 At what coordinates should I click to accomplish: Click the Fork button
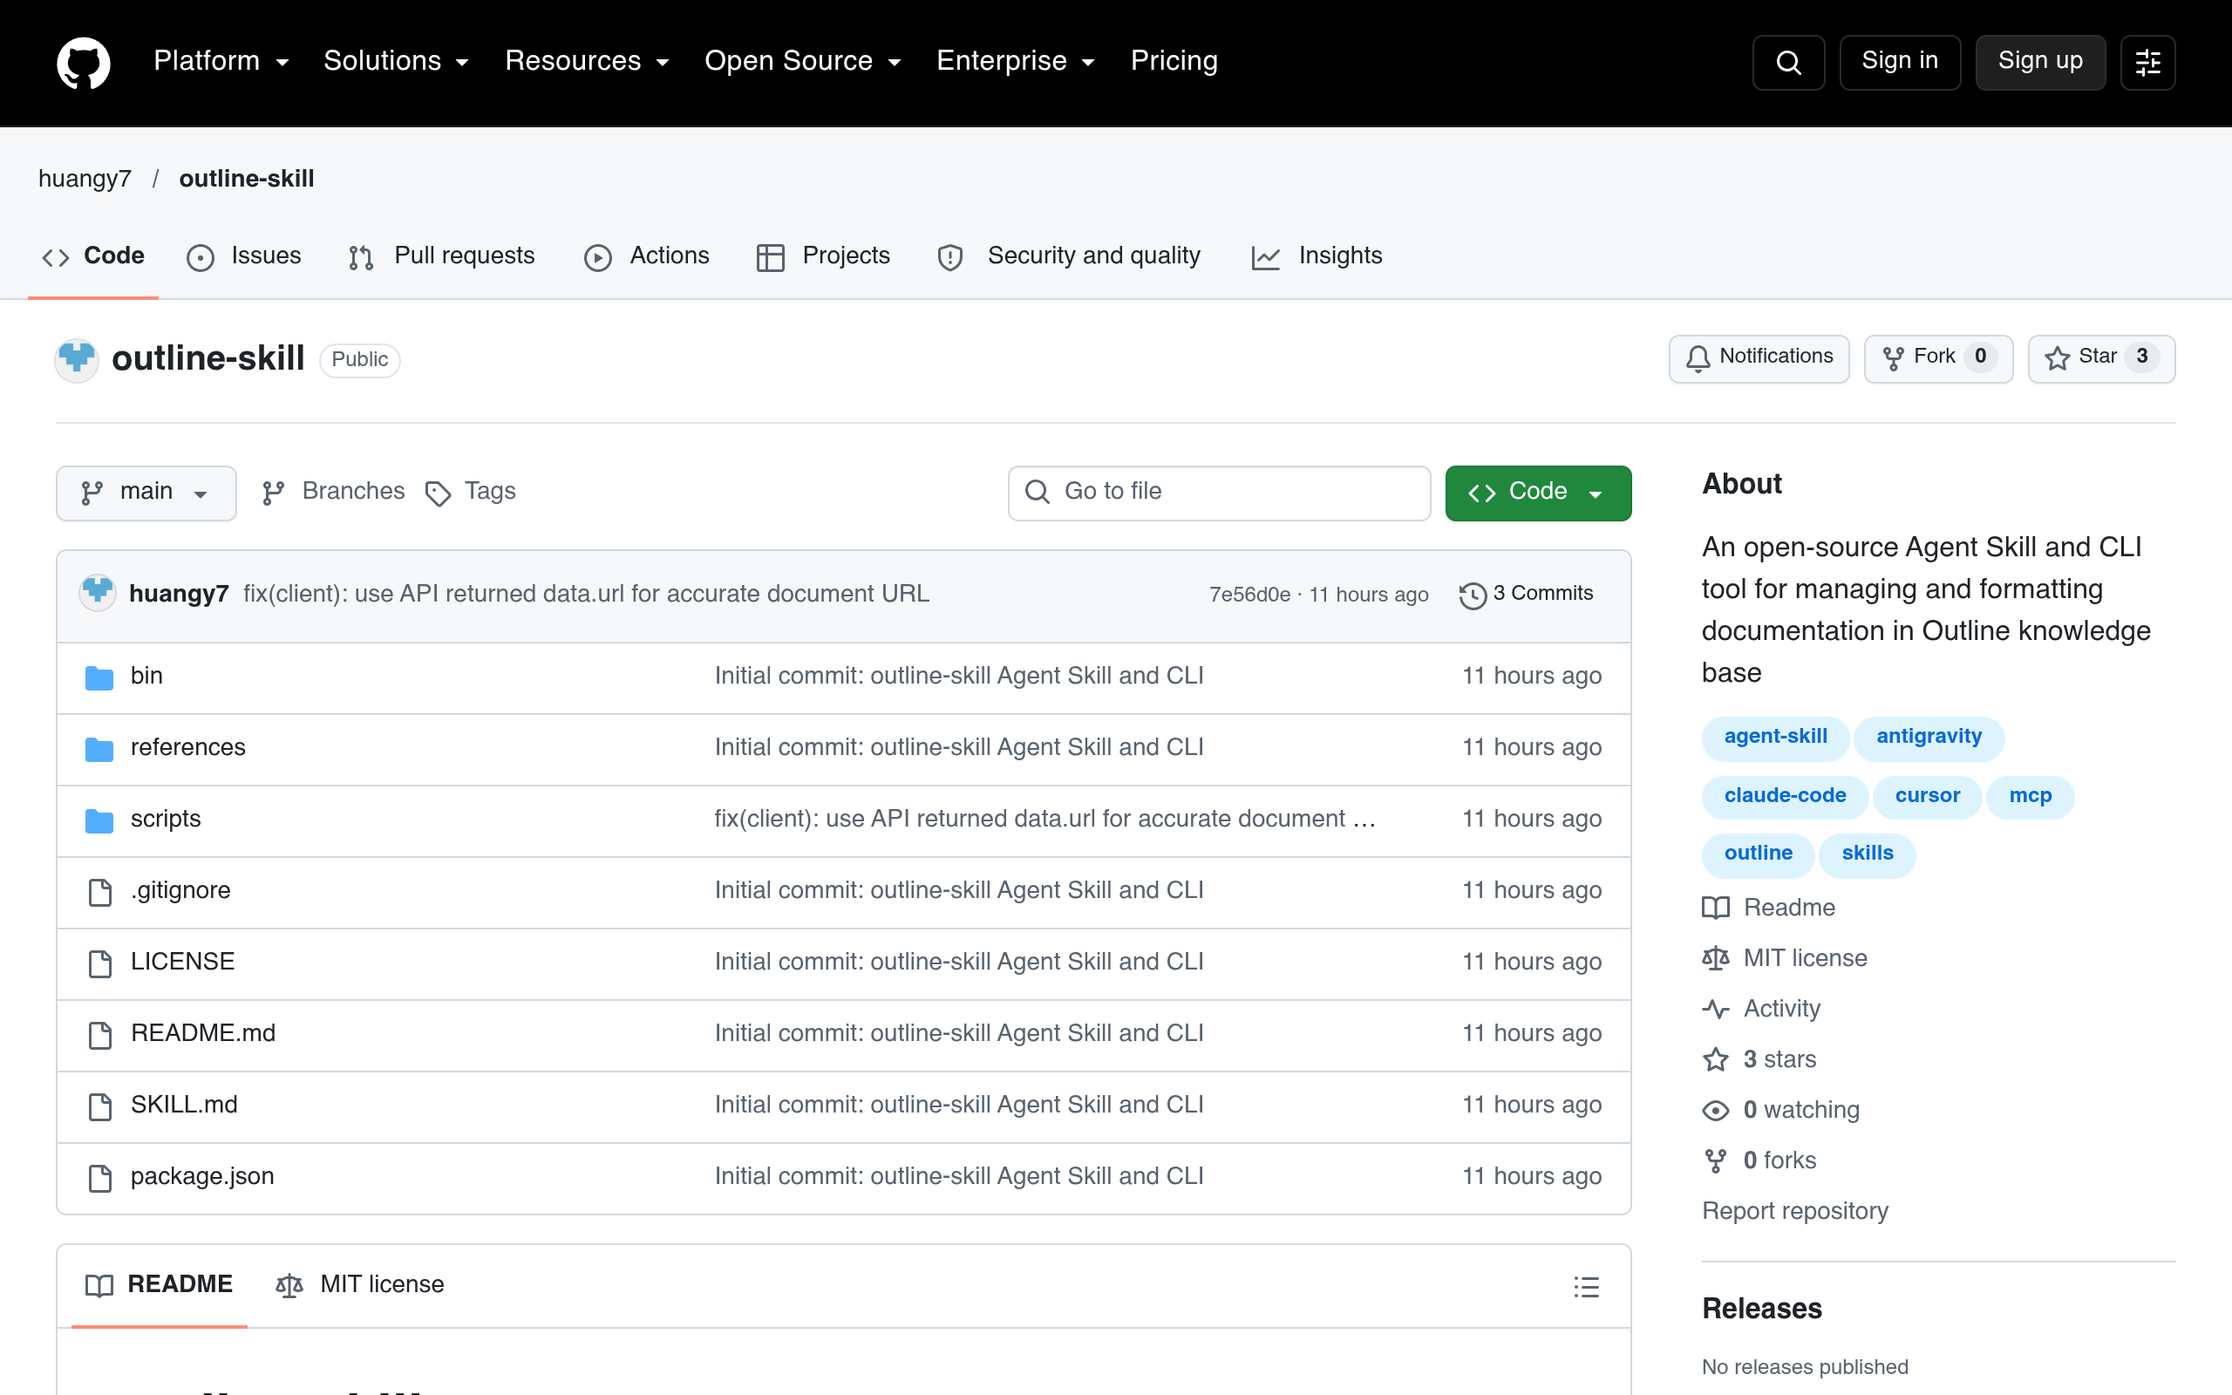[x=1939, y=358]
